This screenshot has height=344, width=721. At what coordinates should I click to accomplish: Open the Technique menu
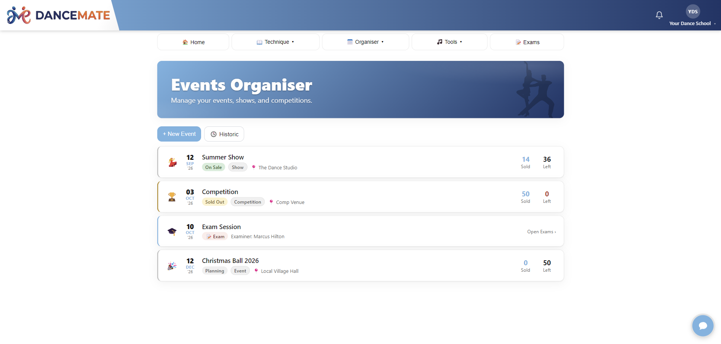click(x=275, y=42)
